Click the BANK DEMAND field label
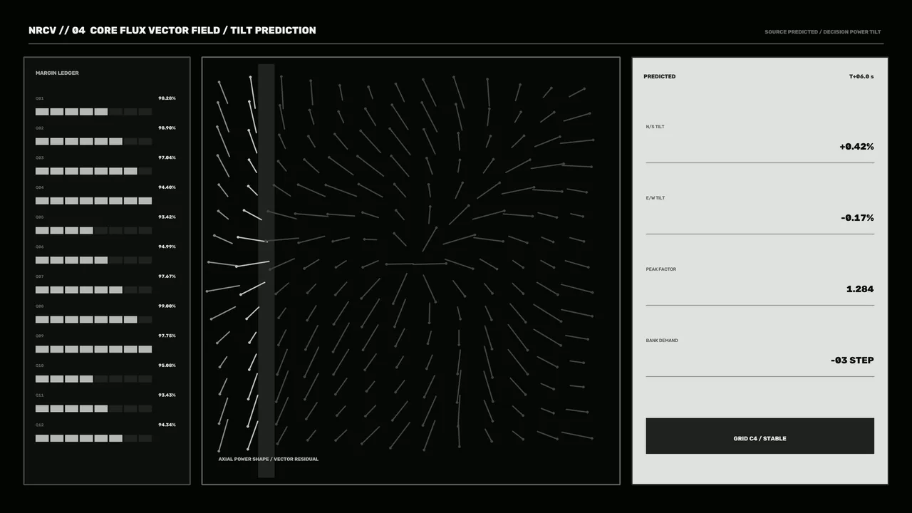The width and height of the screenshot is (912, 513). point(662,341)
